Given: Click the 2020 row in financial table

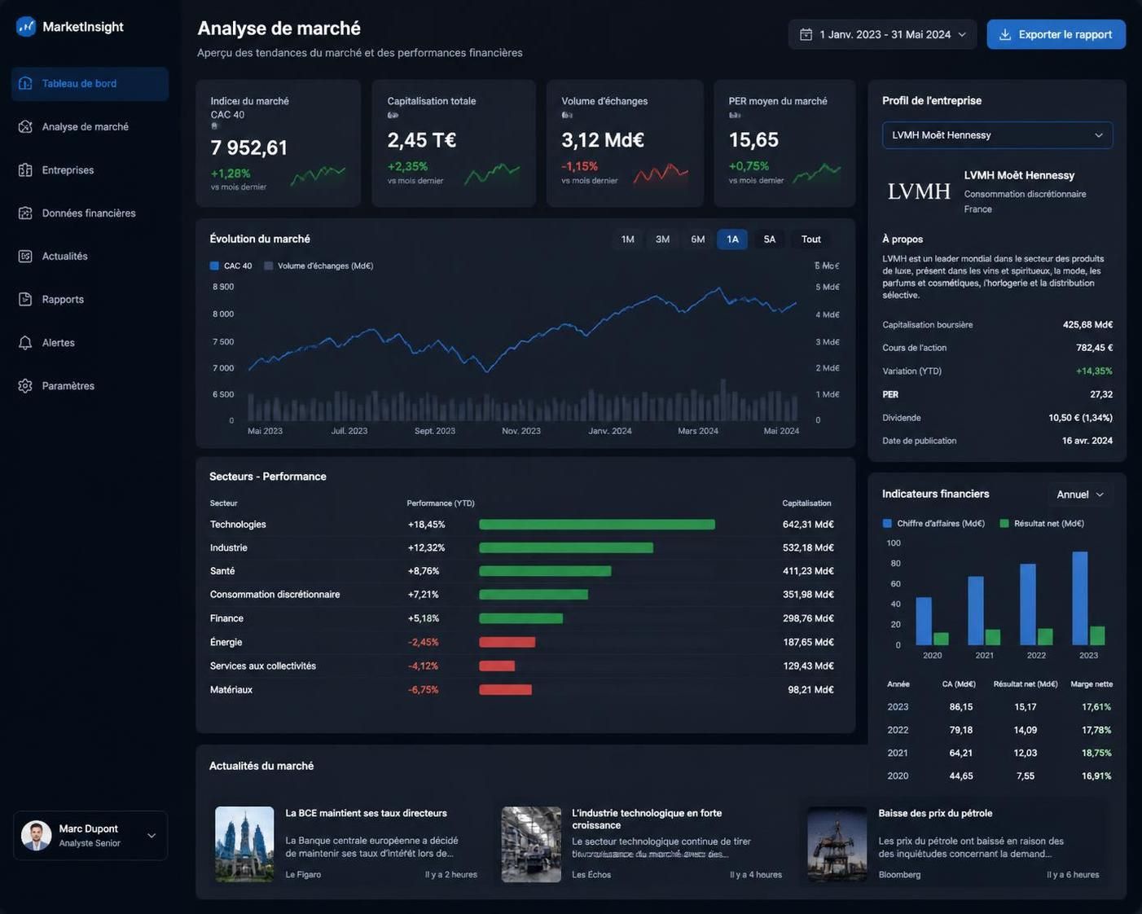Looking at the screenshot, I should point(999,776).
